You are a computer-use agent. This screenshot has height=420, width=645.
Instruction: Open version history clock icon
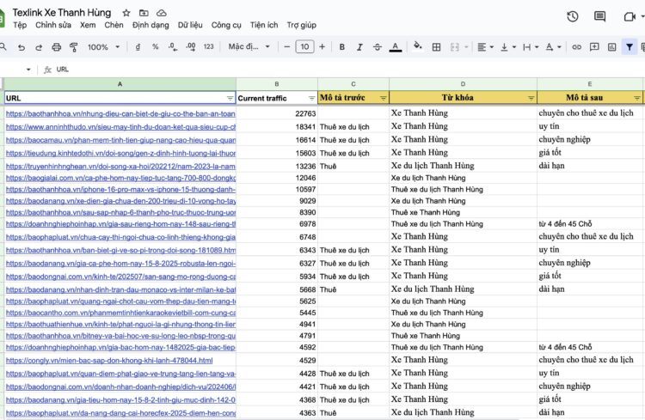point(573,16)
